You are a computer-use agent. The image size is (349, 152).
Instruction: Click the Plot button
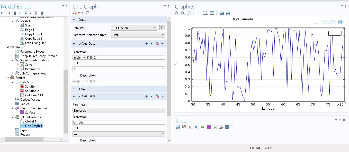pyautogui.click(x=78, y=13)
